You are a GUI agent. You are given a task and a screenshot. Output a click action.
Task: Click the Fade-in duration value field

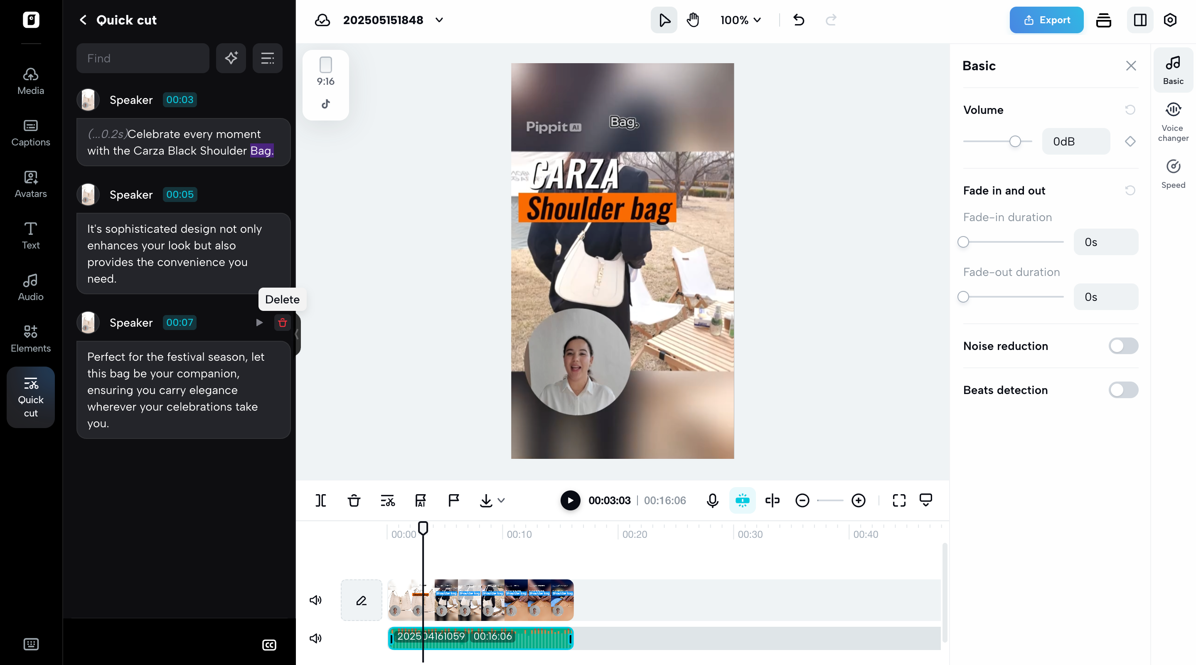coord(1106,242)
